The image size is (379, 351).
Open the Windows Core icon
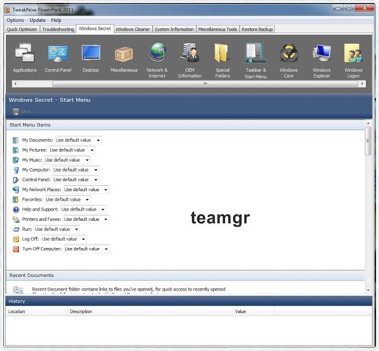tap(288, 53)
